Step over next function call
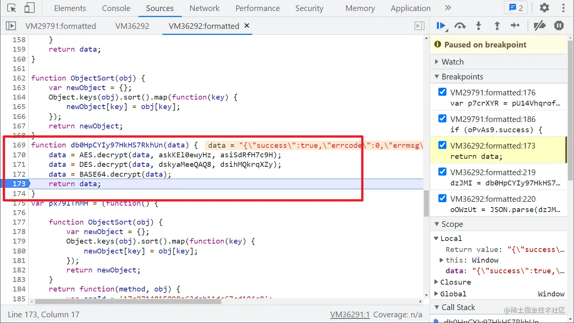This screenshot has width=574, height=323. (460, 26)
